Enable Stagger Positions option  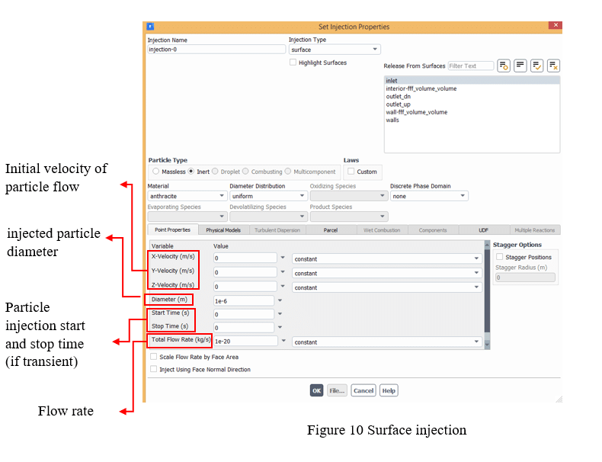(500, 257)
